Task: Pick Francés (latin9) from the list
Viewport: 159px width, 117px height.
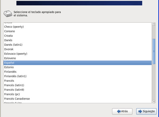Action: click(14, 90)
